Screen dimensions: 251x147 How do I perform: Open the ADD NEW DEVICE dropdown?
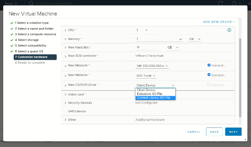[219, 22]
